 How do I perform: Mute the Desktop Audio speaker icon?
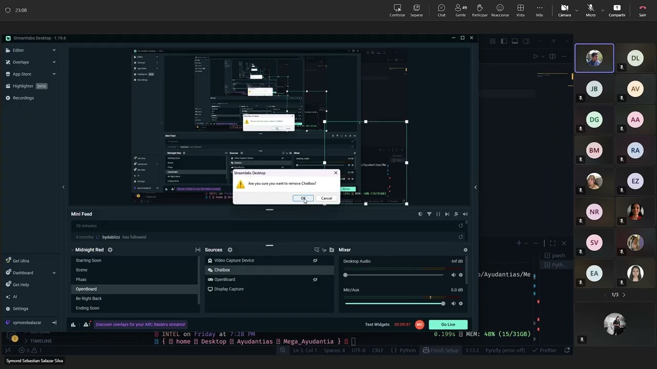tap(453, 275)
